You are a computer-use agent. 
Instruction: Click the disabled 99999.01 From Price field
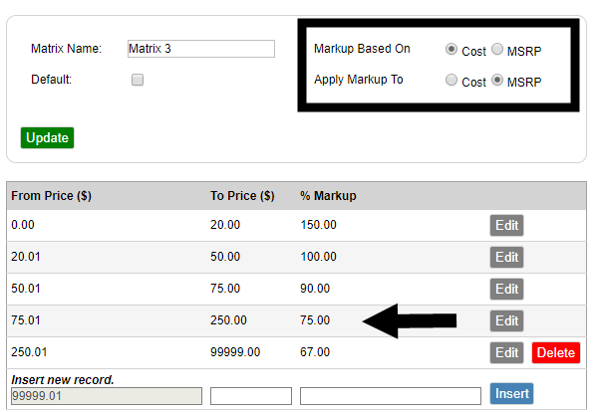click(107, 396)
